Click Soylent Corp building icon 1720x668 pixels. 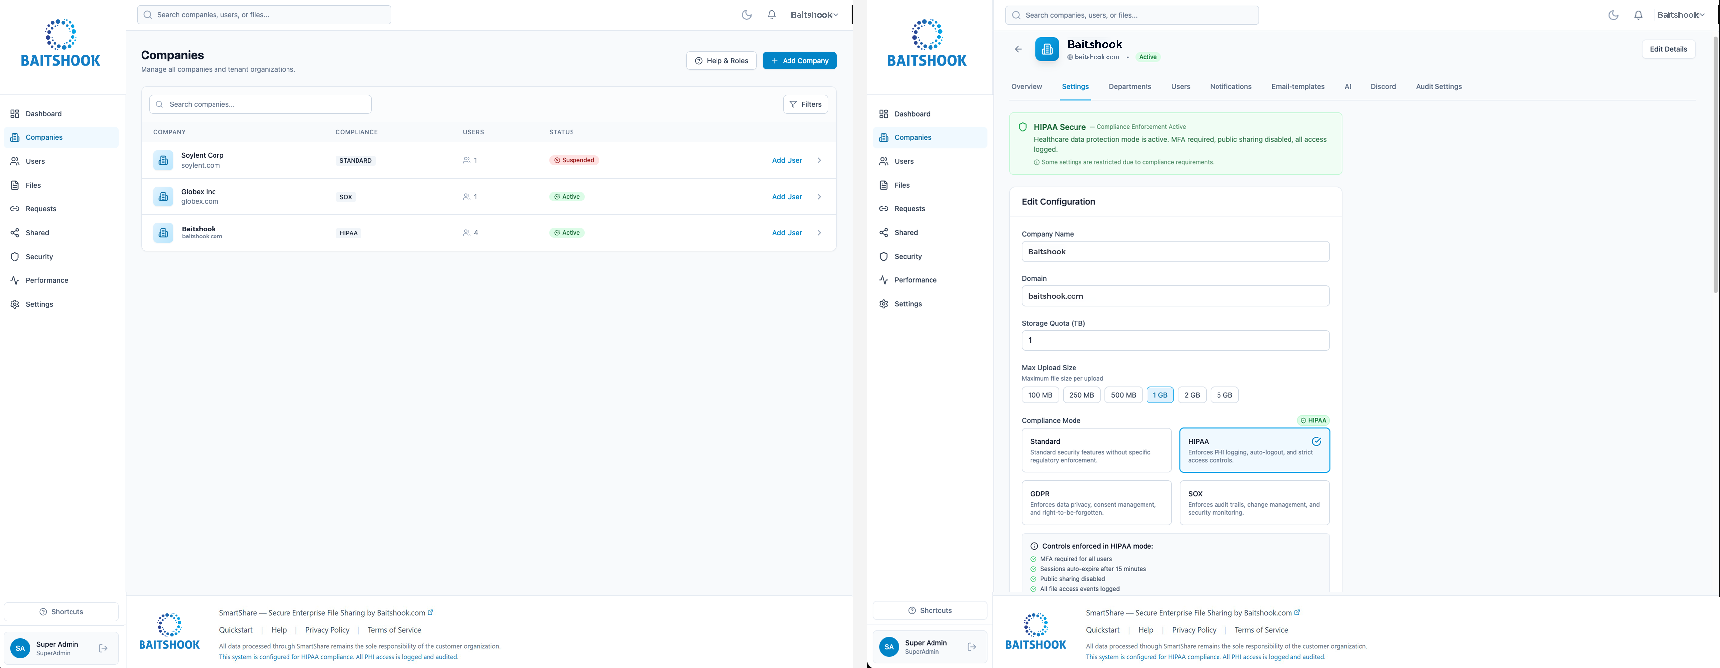click(x=163, y=160)
